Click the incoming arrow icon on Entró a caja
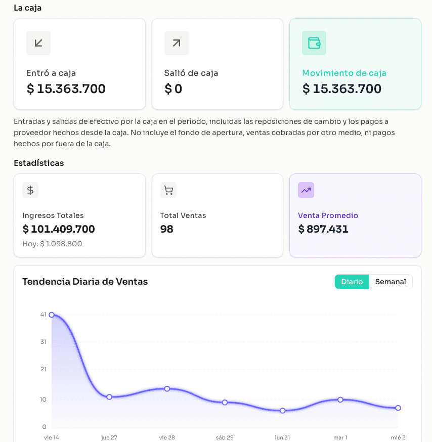The height and width of the screenshot is (442, 432). coord(38,43)
